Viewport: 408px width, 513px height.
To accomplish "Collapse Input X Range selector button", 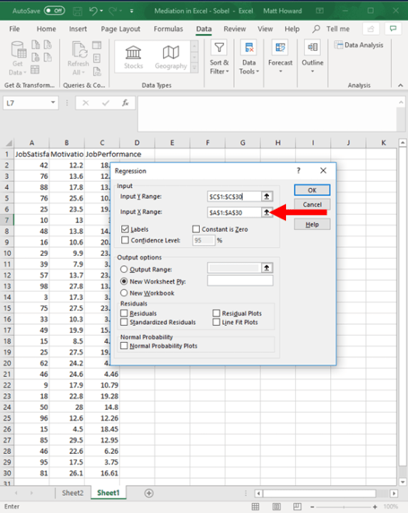I will point(267,212).
